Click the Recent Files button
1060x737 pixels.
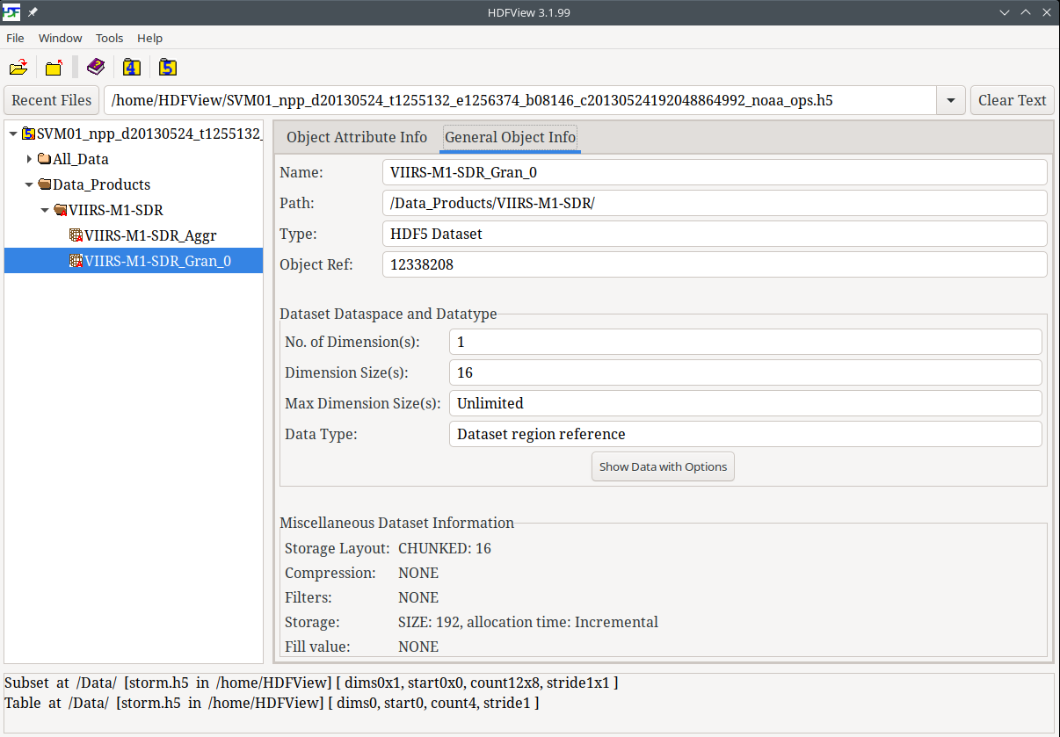point(52,100)
